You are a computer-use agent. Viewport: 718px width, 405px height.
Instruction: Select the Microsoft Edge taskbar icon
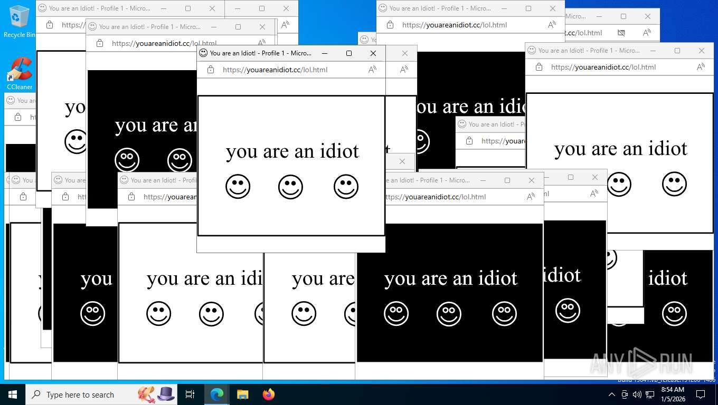(217, 394)
